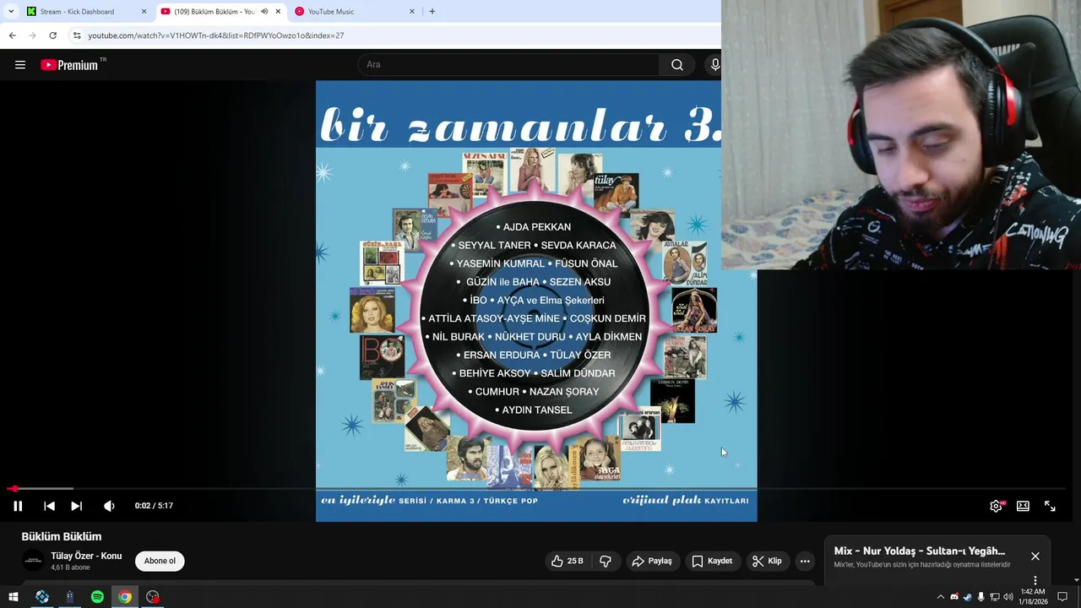Open the Windows notification center
1081x608 pixels.
tap(1062, 597)
